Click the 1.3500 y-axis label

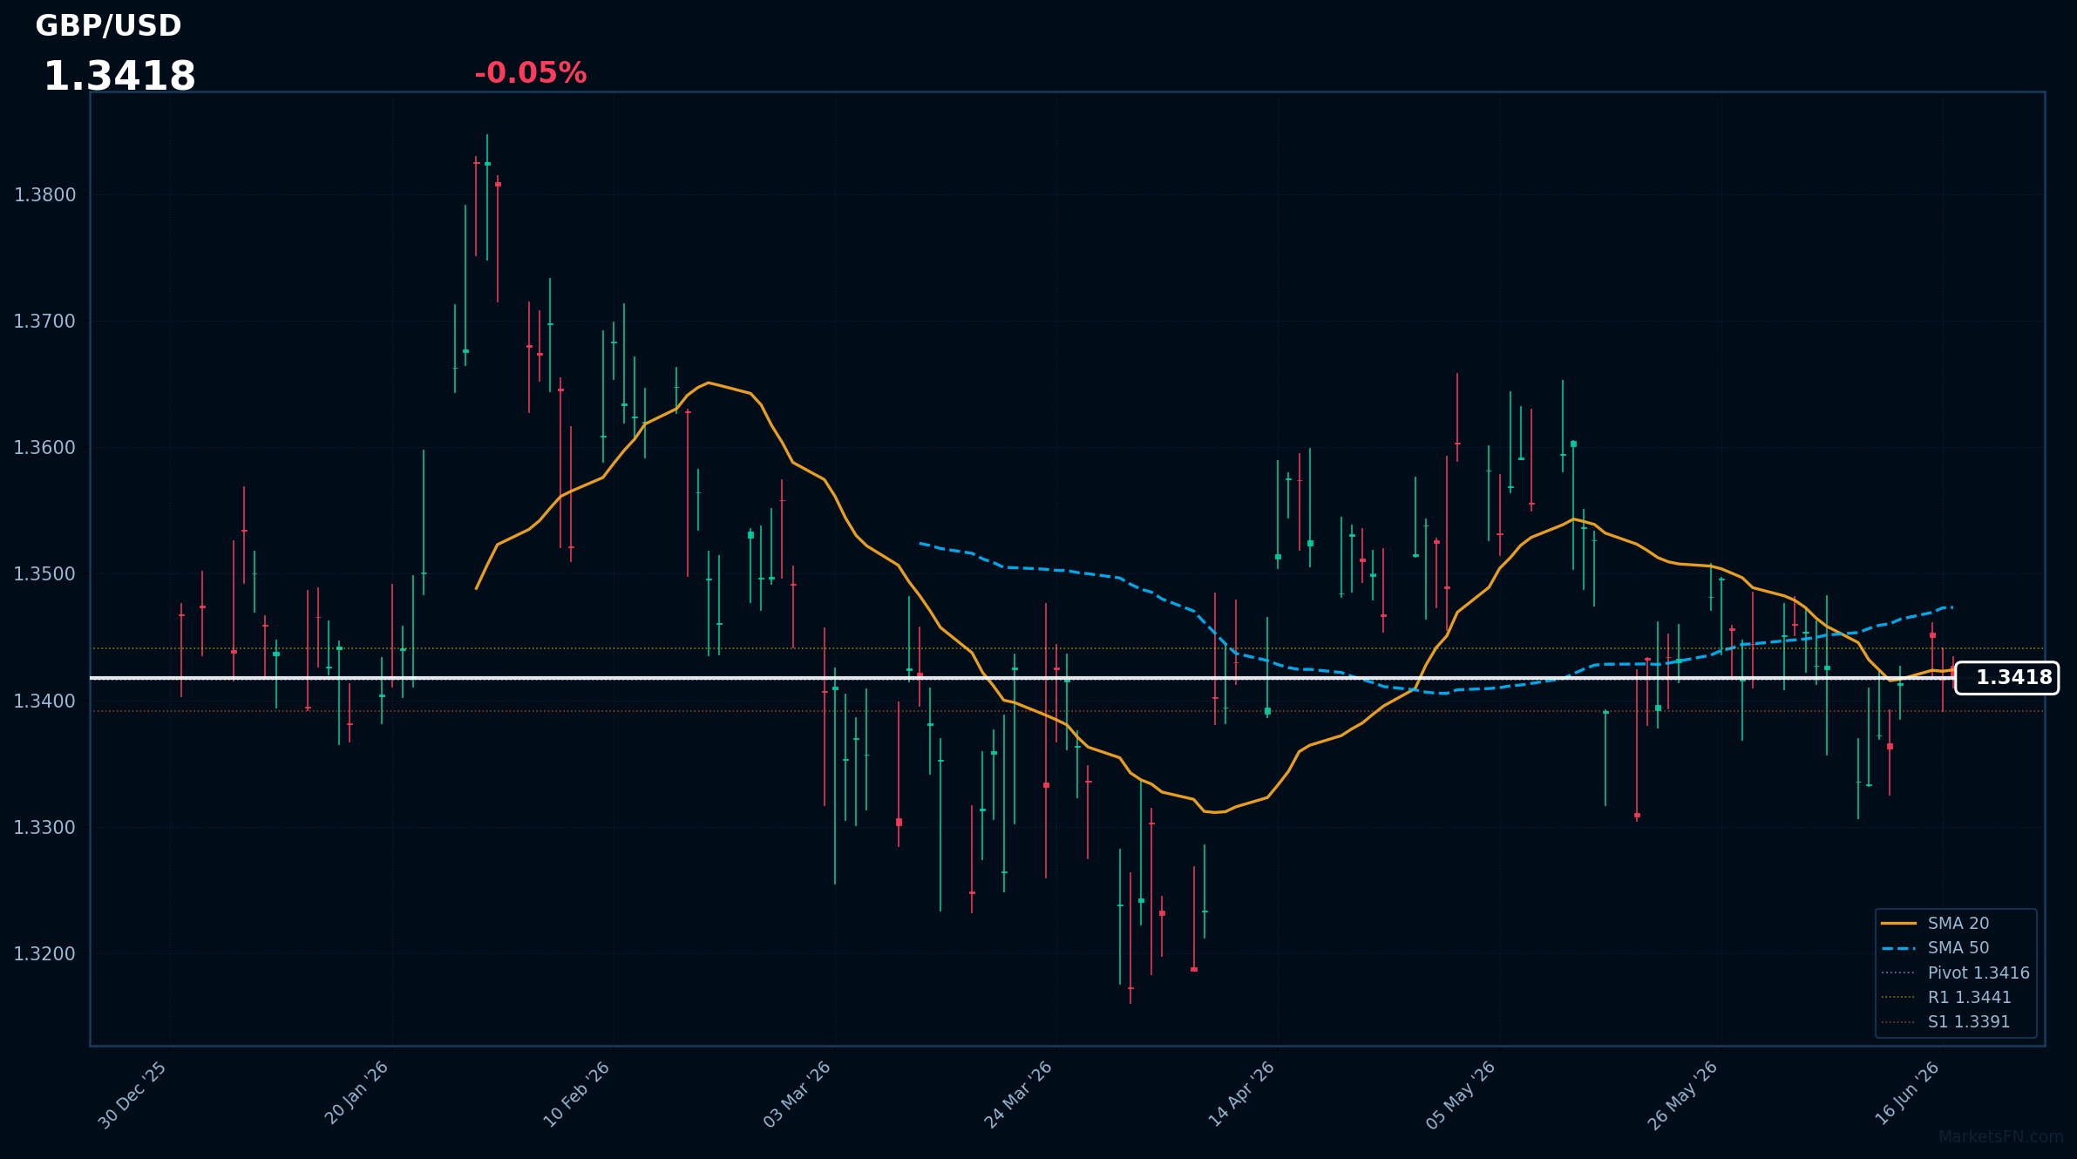(44, 574)
